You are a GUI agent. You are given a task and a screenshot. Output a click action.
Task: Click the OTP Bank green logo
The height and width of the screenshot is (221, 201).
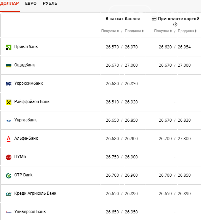[x=8, y=176]
